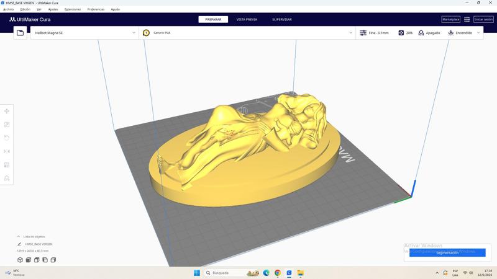Select the Per Model Settings tool
Image resolution: width=497 pixels, height=279 pixels.
(x=7, y=165)
